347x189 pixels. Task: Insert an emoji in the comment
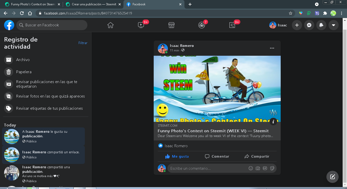(251, 168)
